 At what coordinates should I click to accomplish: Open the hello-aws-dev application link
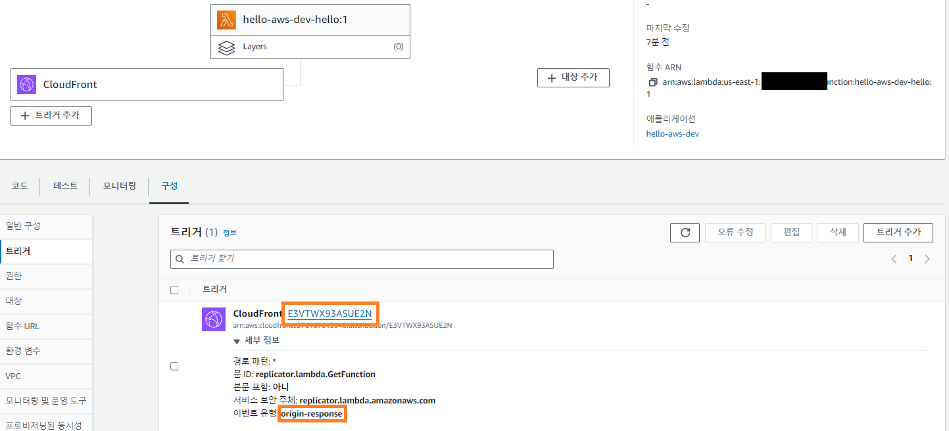[x=673, y=133]
